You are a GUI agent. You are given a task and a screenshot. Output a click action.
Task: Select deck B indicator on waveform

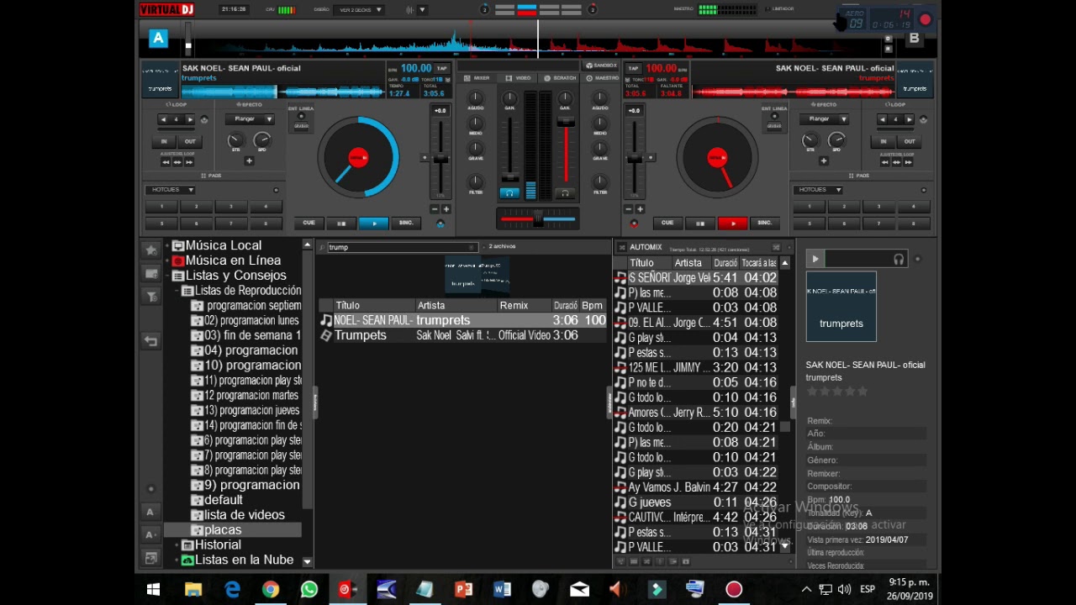coord(914,38)
